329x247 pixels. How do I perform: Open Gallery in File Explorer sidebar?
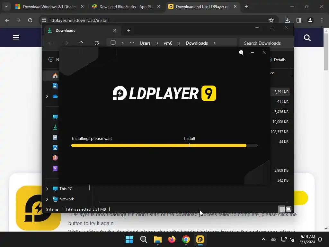[x=55, y=86]
